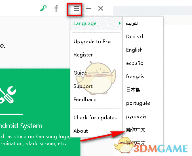Choose Upgrade to Pro menu item

click(92, 42)
